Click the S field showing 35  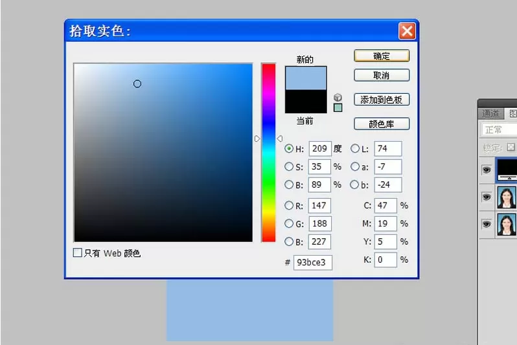(x=319, y=167)
